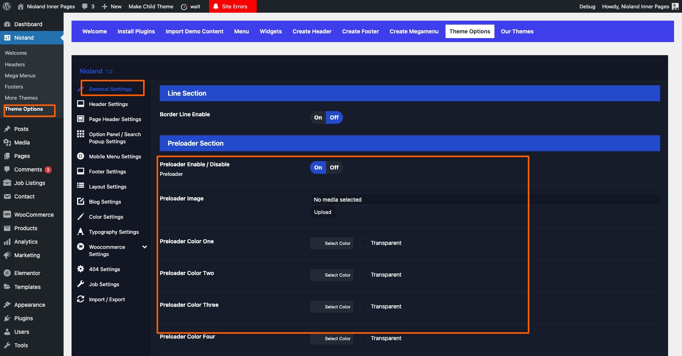This screenshot has width=682, height=356.
Task: Open the Howdy user account menu
Action: (639, 6)
